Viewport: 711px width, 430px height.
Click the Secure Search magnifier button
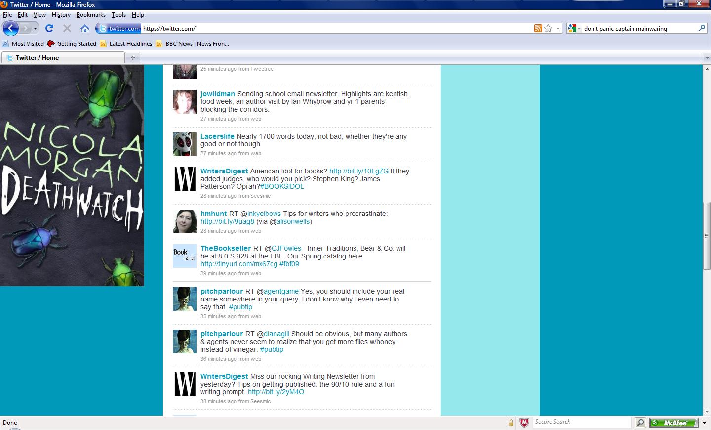click(x=640, y=423)
